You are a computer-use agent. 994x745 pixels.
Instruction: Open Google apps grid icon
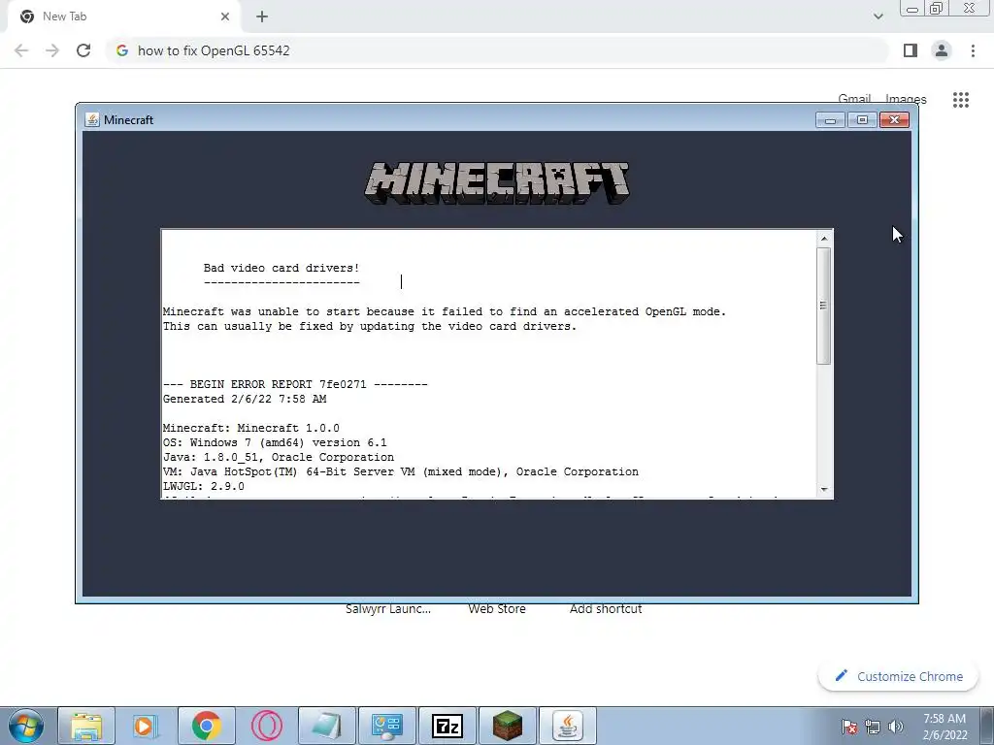(961, 100)
